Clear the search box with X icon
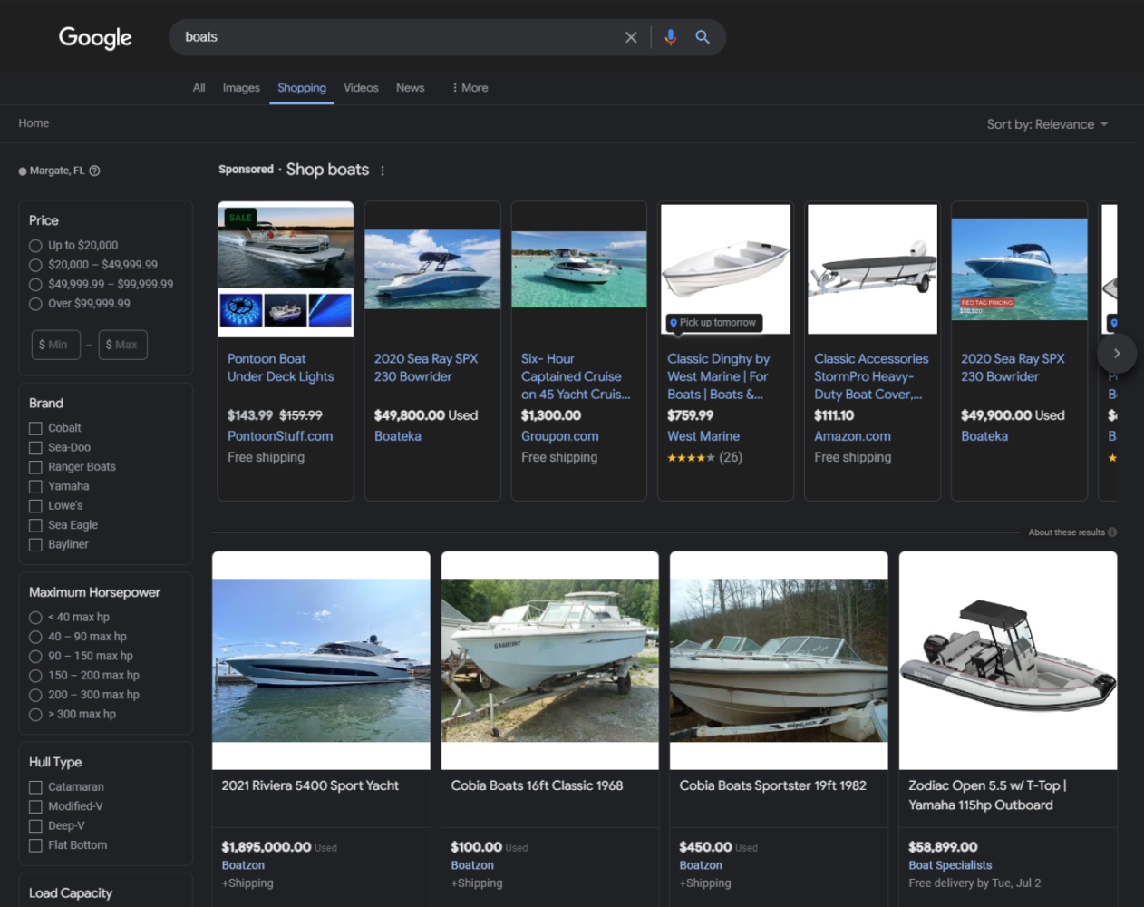 point(631,37)
